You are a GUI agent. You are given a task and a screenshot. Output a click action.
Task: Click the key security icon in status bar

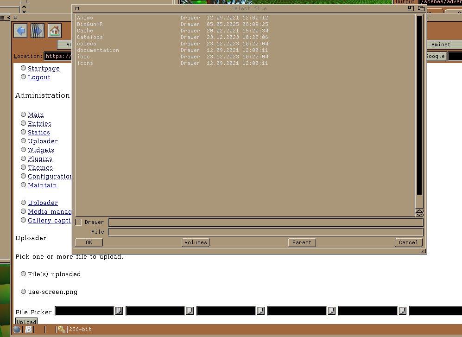[62, 330]
